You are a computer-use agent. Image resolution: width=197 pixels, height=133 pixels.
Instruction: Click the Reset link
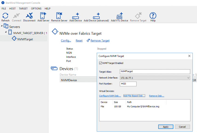(x=79, y=40)
